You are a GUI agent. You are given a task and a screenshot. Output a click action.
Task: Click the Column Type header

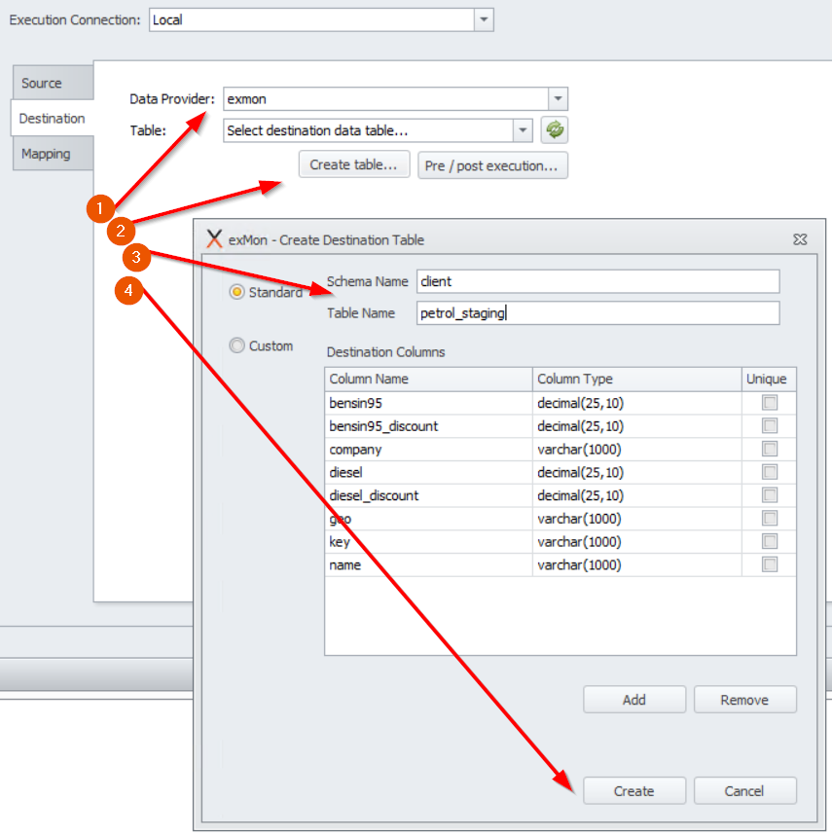point(636,380)
